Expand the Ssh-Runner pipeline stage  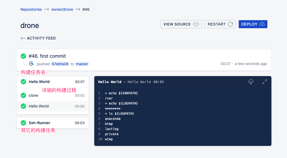click(53, 123)
